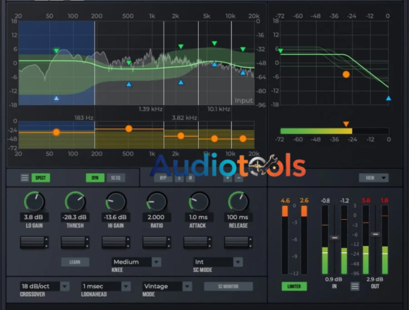Click the orange dot on the transfer curve graph
The image size is (409, 310).
coord(346,75)
